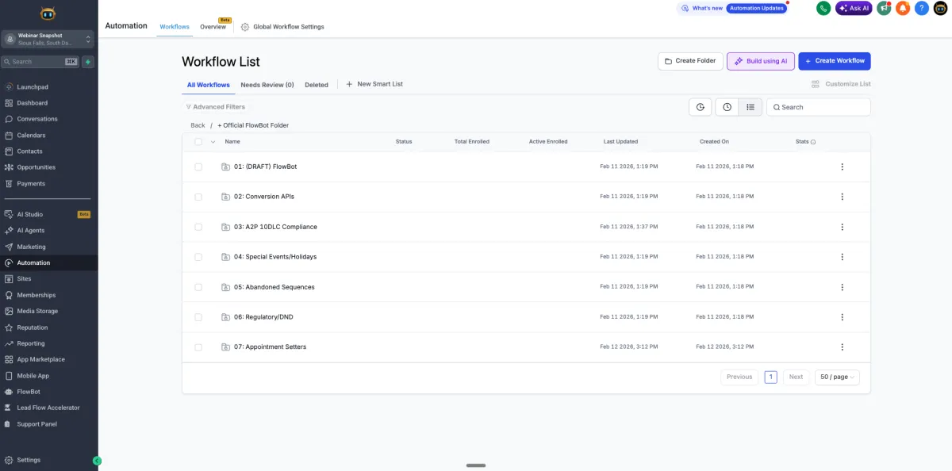The width and height of the screenshot is (952, 471).
Task: Check the box for 01: (DRAFT) FlowBot
Action: tap(198, 167)
